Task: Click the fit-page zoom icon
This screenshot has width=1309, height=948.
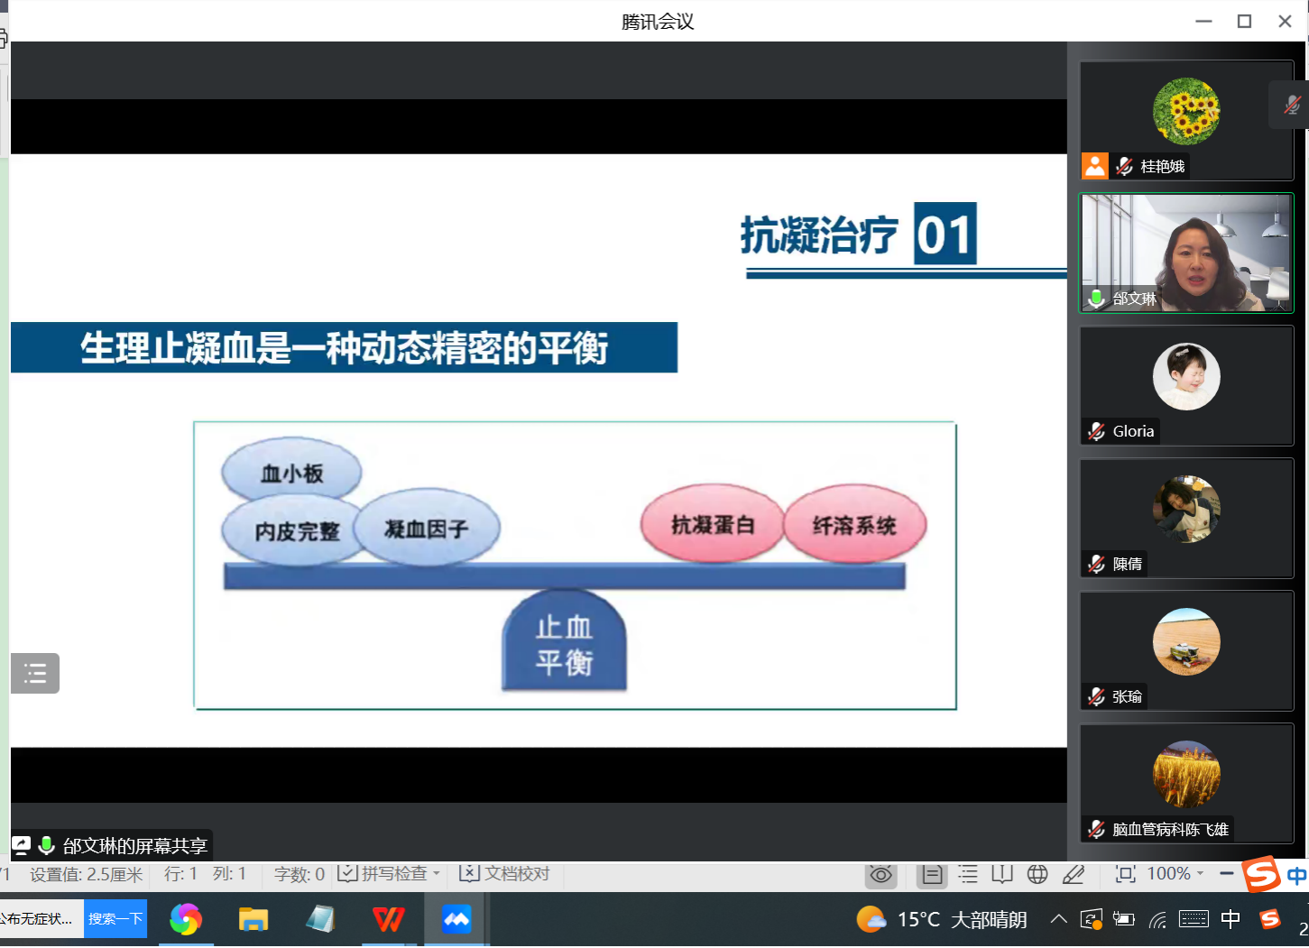Action: pyautogui.click(x=1125, y=874)
